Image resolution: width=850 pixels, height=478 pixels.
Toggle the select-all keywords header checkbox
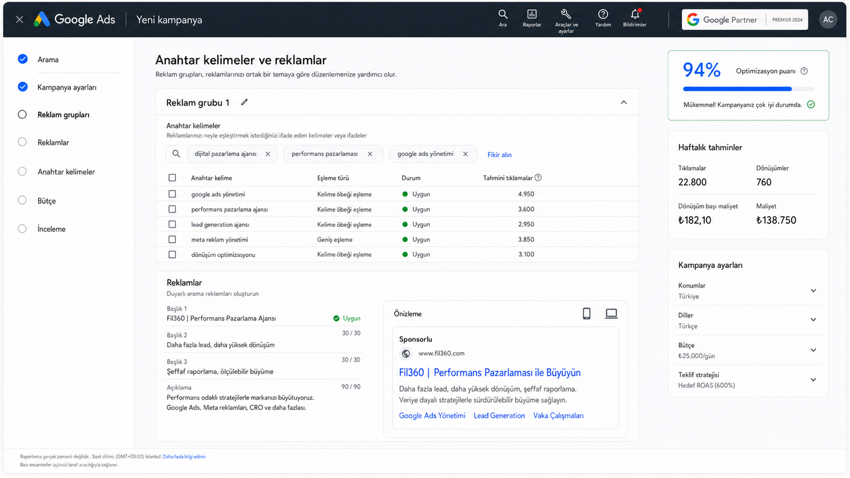[x=172, y=178]
